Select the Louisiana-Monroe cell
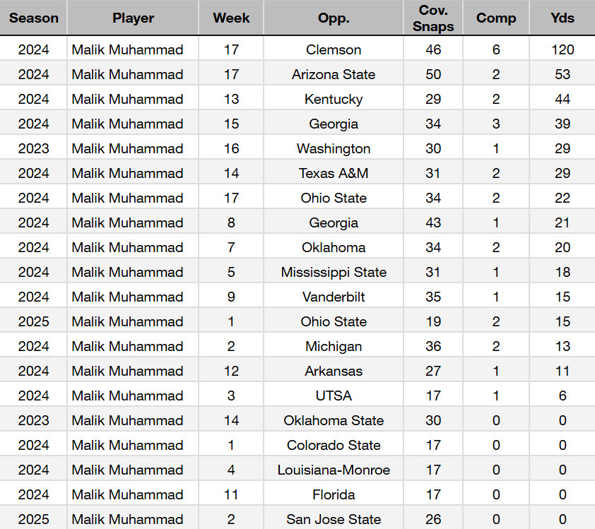The height and width of the screenshot is (529, 595). point(334,470)
